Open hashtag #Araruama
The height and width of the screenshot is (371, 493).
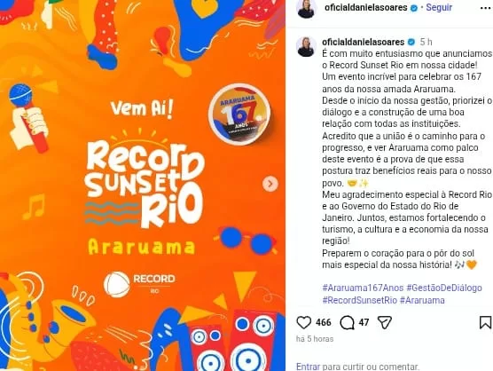click(422, 300)
